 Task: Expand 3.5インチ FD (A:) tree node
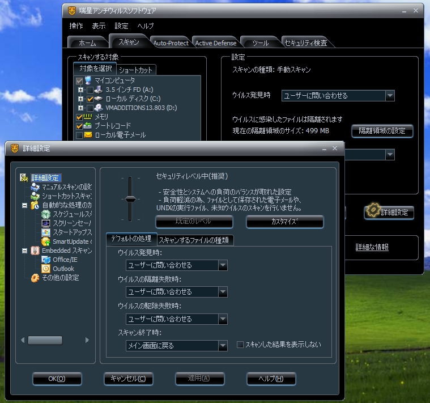pyautogui.click(x=80, y=90)
